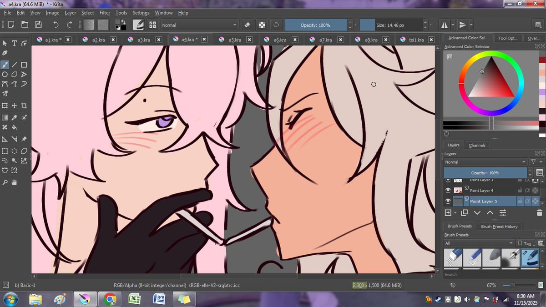Select the Ellipse shape tool

pos(5,74)
